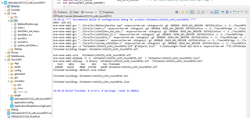The image size is (250, 118).
Task: Open the Properties tab
Action: (107, 12)
